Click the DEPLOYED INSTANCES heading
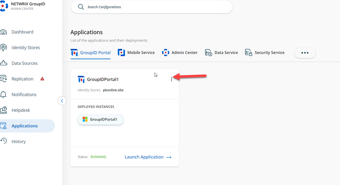Image resolution: width=340 pixels, height=185 pixels. [x=96, y=106]
